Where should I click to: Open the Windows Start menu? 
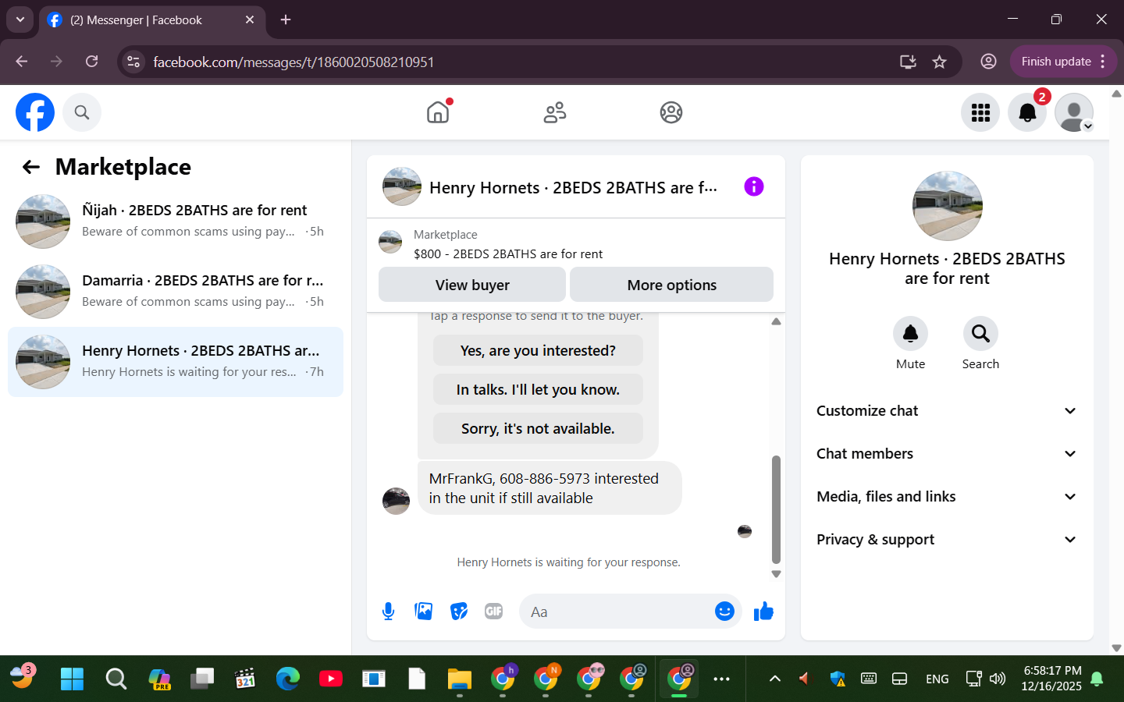(x=72, y=679)
